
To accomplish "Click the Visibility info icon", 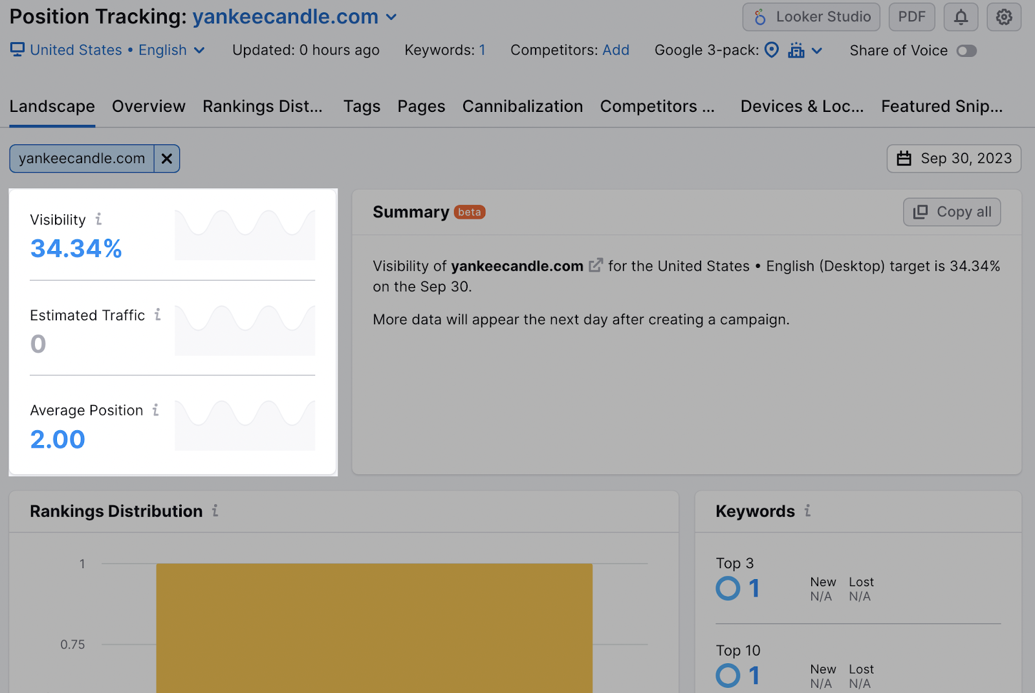I will click(x=98, y=219).
